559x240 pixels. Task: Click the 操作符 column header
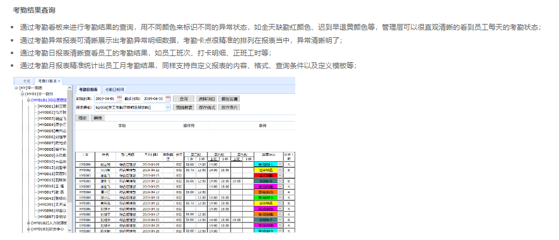(x=189, y=126)
